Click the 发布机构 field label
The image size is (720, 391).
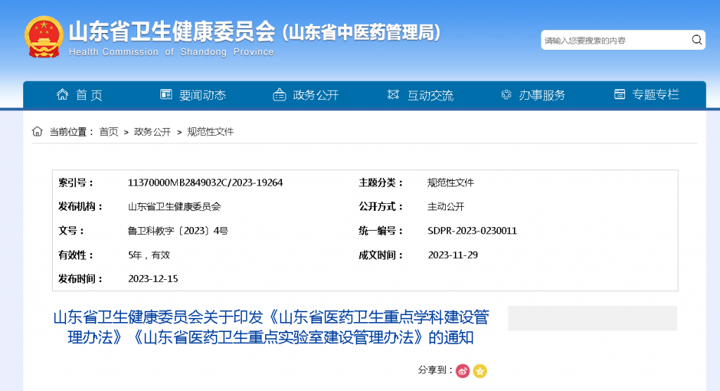point(80,207)
